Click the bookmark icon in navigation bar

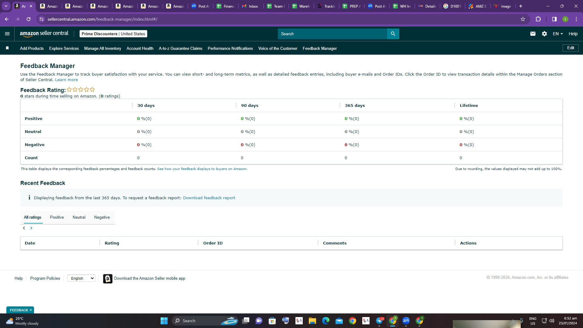tap(7, 48)
